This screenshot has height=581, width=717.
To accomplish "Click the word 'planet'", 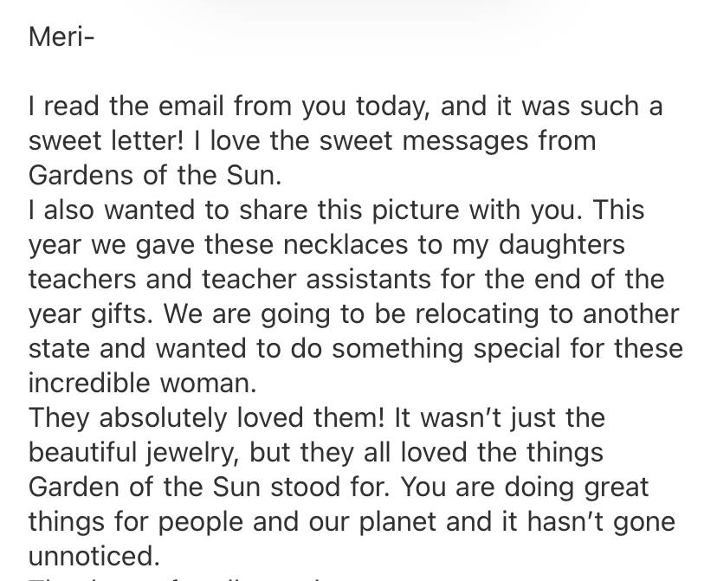I will tap(397, 522).
